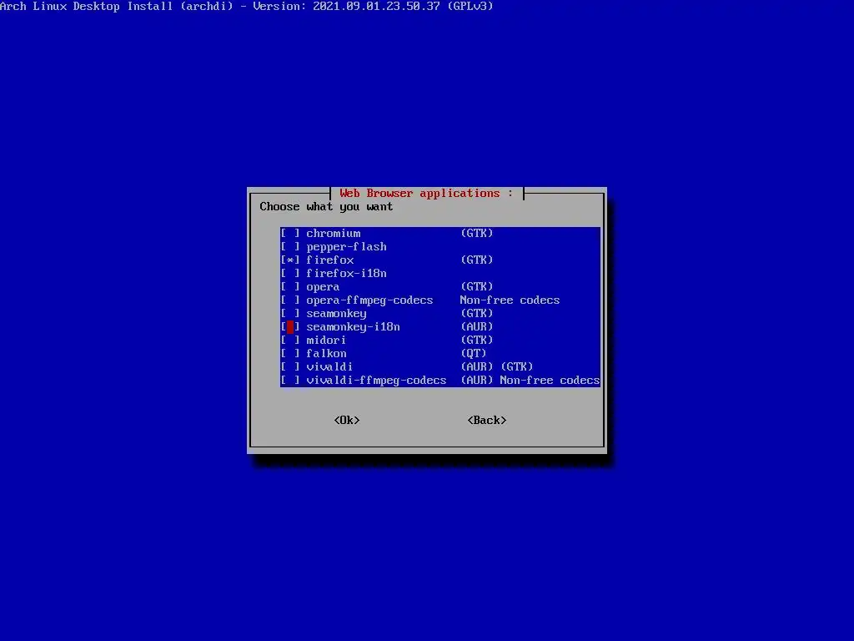
Task: Click the (QT) tag beside falkon
Action: pyautogui.click(x=474, y=354)
